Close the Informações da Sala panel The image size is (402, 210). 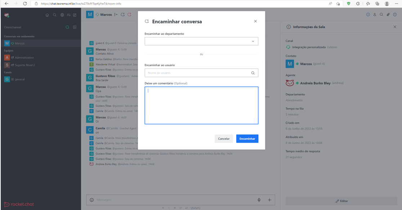[x=395, y=27]
